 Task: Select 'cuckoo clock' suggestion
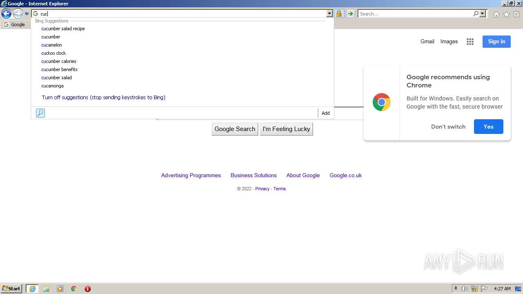54,53
